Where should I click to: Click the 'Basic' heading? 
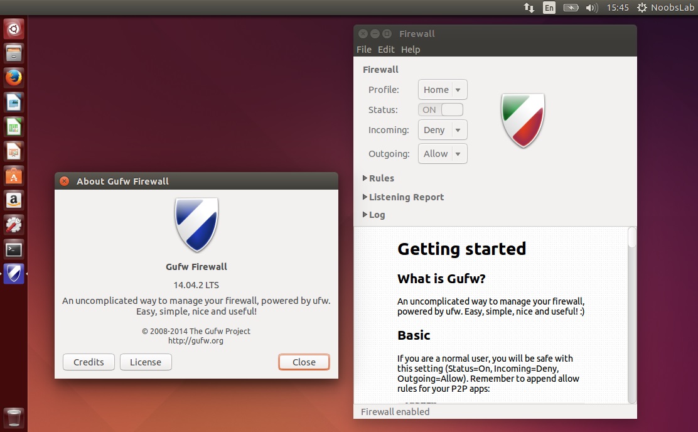pyautogui.click(x=414, y=335)
